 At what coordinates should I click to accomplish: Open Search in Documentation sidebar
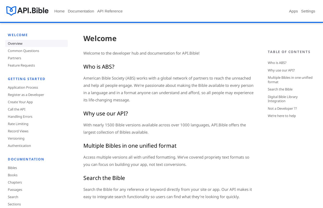(x=13, y=197)
